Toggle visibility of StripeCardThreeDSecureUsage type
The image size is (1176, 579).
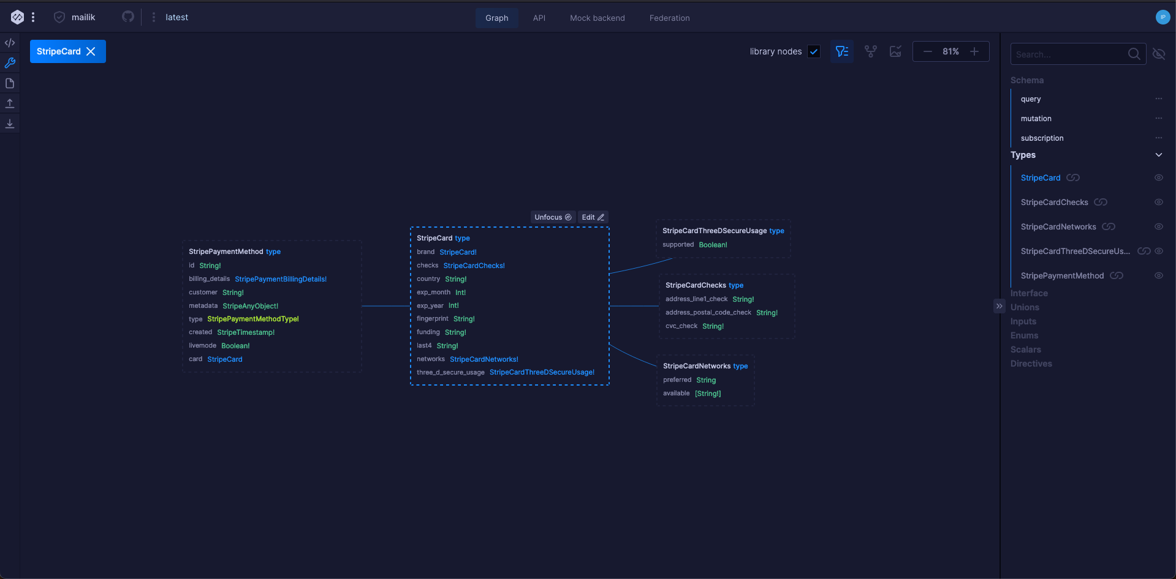[x=1159, y=251]
